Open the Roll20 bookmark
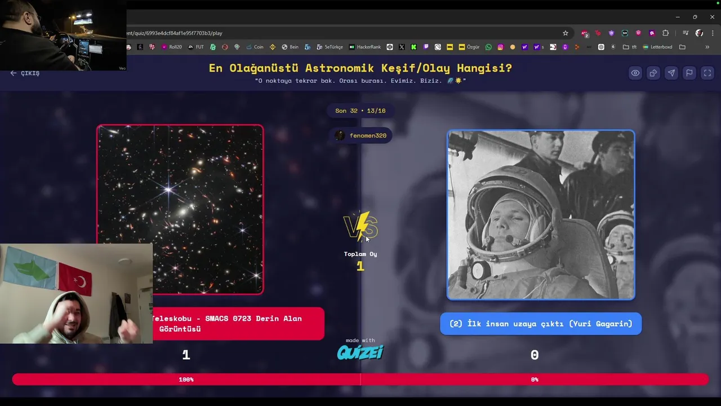This screenshot has width=721, height=406. [171, 47]
